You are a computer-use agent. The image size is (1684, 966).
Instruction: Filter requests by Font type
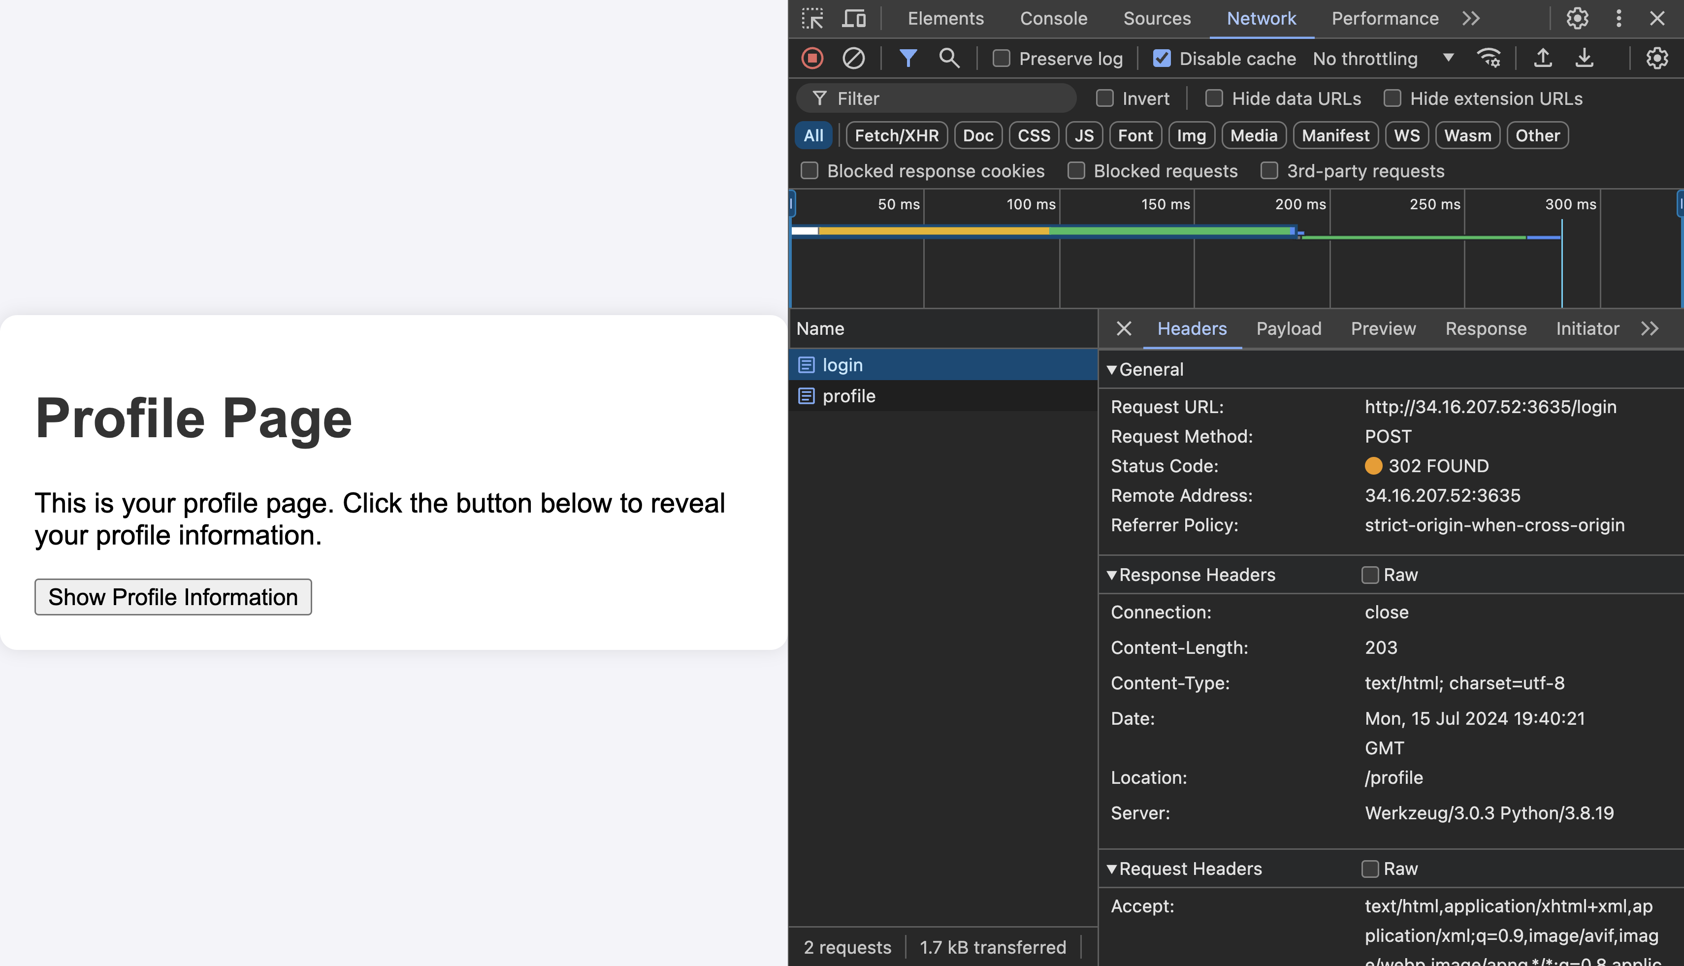[x=1135, y=135]
